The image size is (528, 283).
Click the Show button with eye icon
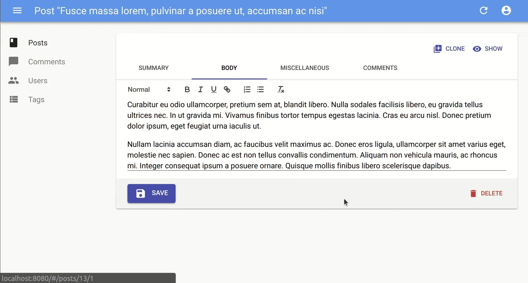(487, 49)
